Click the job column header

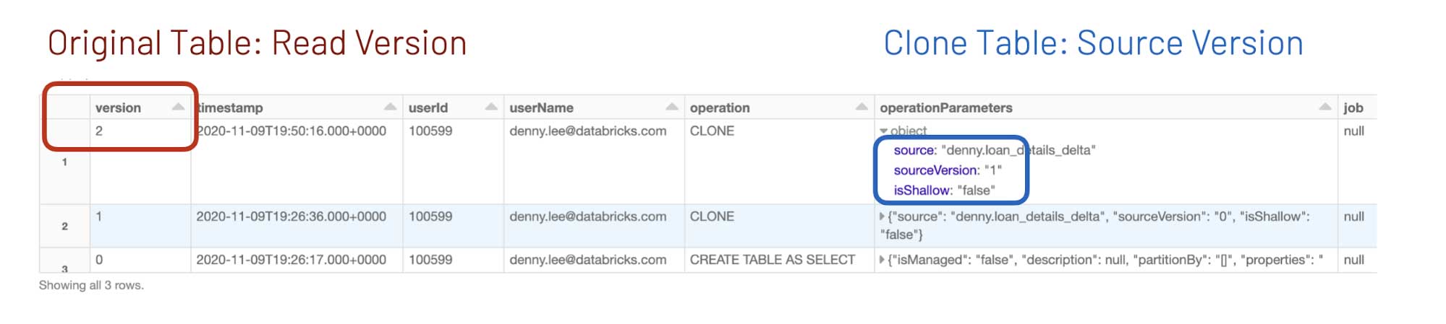1353,108
